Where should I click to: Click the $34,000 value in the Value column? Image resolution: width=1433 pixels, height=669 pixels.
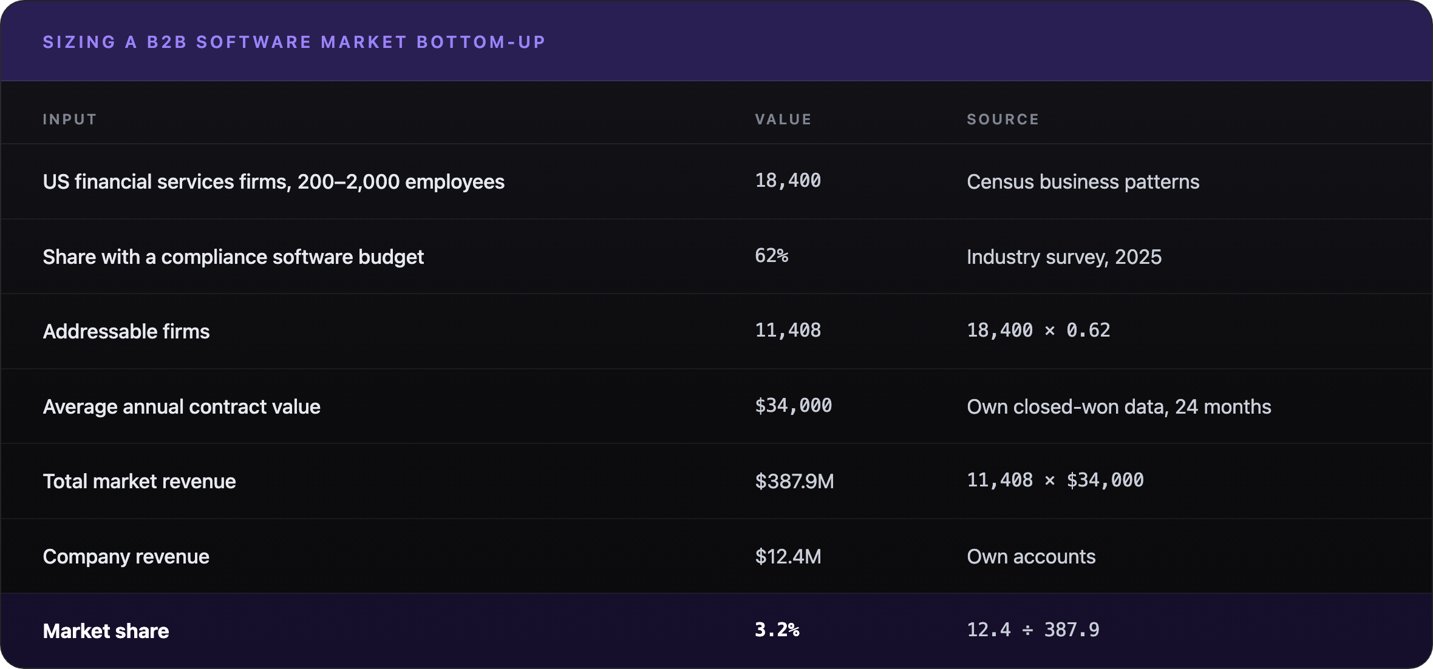(x=793, y=406)
